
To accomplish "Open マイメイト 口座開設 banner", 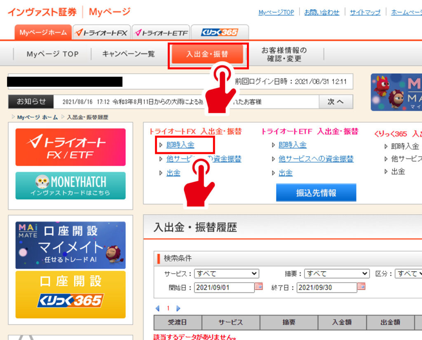I will point(70,245).
